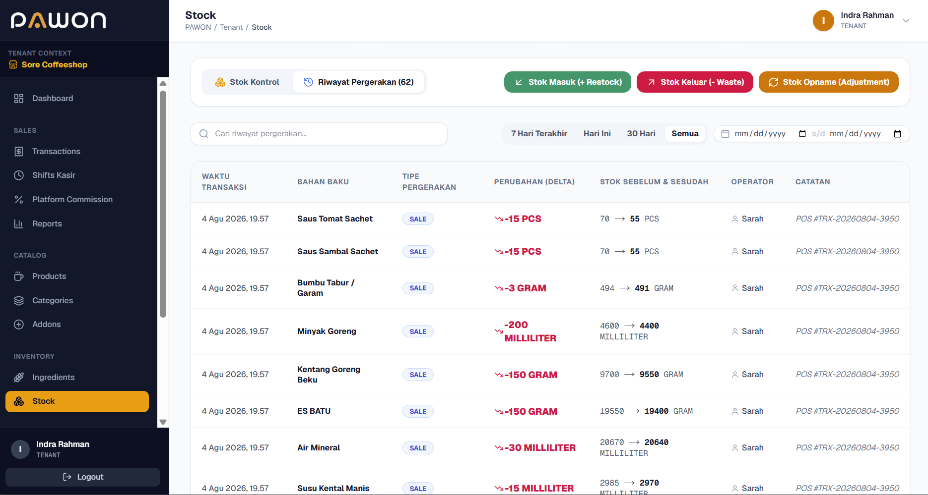Click the operator icon in the ES BATU row
928x495 pixels.
click(x=735, y=411)
